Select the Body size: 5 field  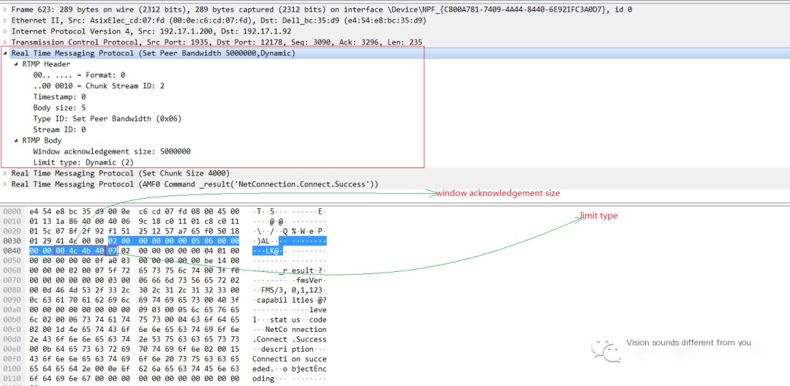pos(59,108)
